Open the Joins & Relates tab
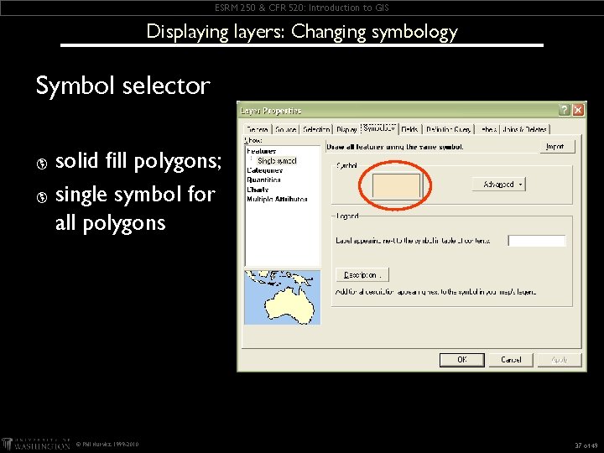 [524, 129]
